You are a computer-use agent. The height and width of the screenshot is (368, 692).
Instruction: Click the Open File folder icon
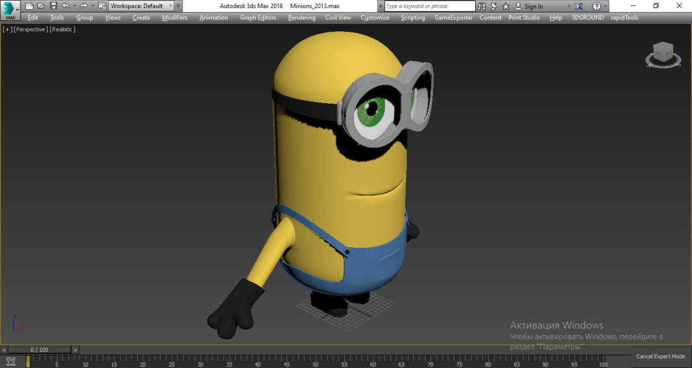[x=41, y=6]
